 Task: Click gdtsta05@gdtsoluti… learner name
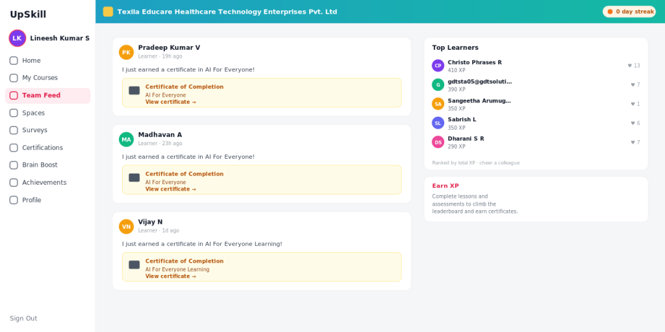[x=480, y=81]
